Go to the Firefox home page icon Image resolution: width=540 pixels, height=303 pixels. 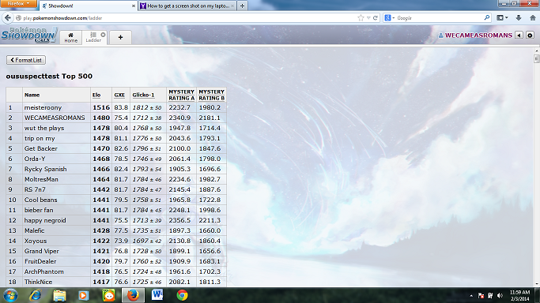point(532,18)
